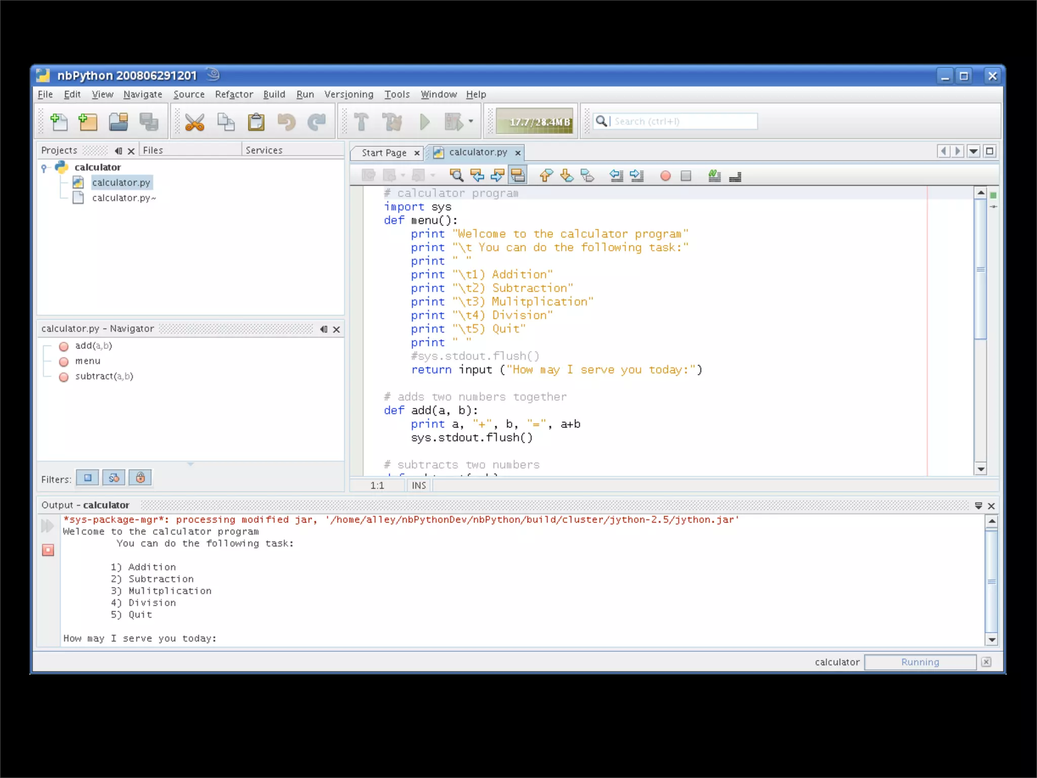This screenshot has height=778, width=1037.
Task: Toggle the first Navigator filter button
Action: (x=88, y=478)
